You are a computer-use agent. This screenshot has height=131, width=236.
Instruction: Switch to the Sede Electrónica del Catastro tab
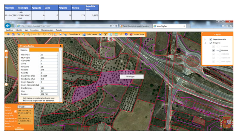click(134, 26)
